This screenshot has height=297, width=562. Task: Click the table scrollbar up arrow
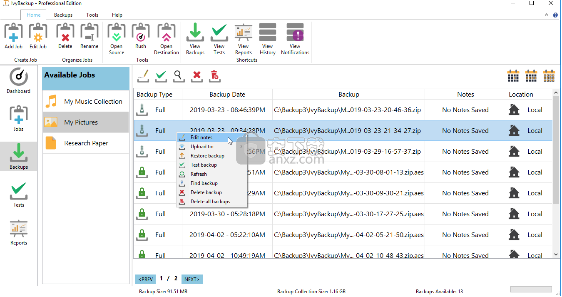556,92
